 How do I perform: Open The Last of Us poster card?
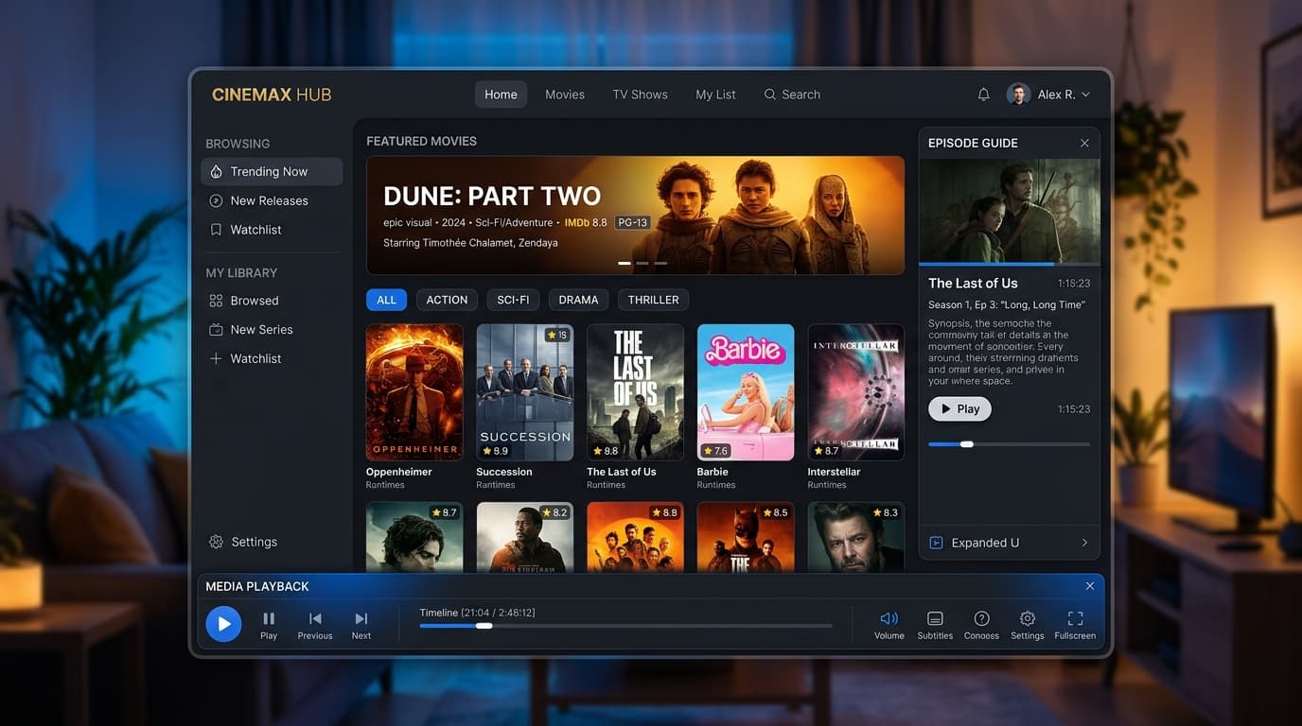(635, 392)
